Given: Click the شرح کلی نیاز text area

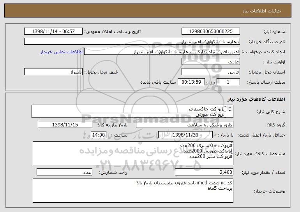Looking at the screenshot, I should [132, 111].
